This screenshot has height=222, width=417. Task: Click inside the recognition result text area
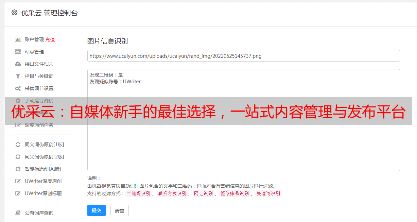243,120
